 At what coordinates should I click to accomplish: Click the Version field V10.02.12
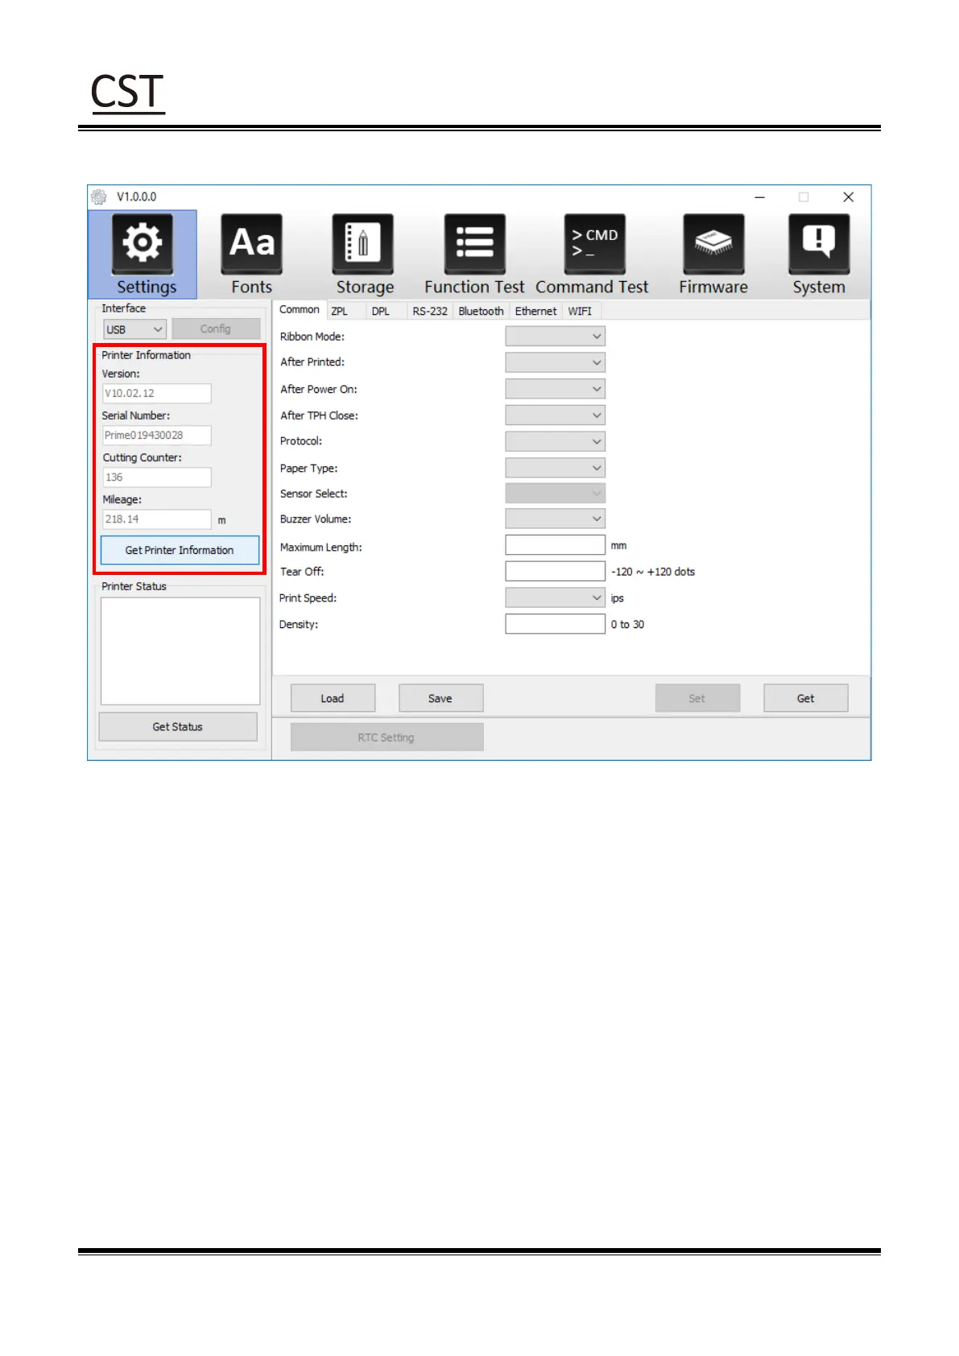[157, 393]
